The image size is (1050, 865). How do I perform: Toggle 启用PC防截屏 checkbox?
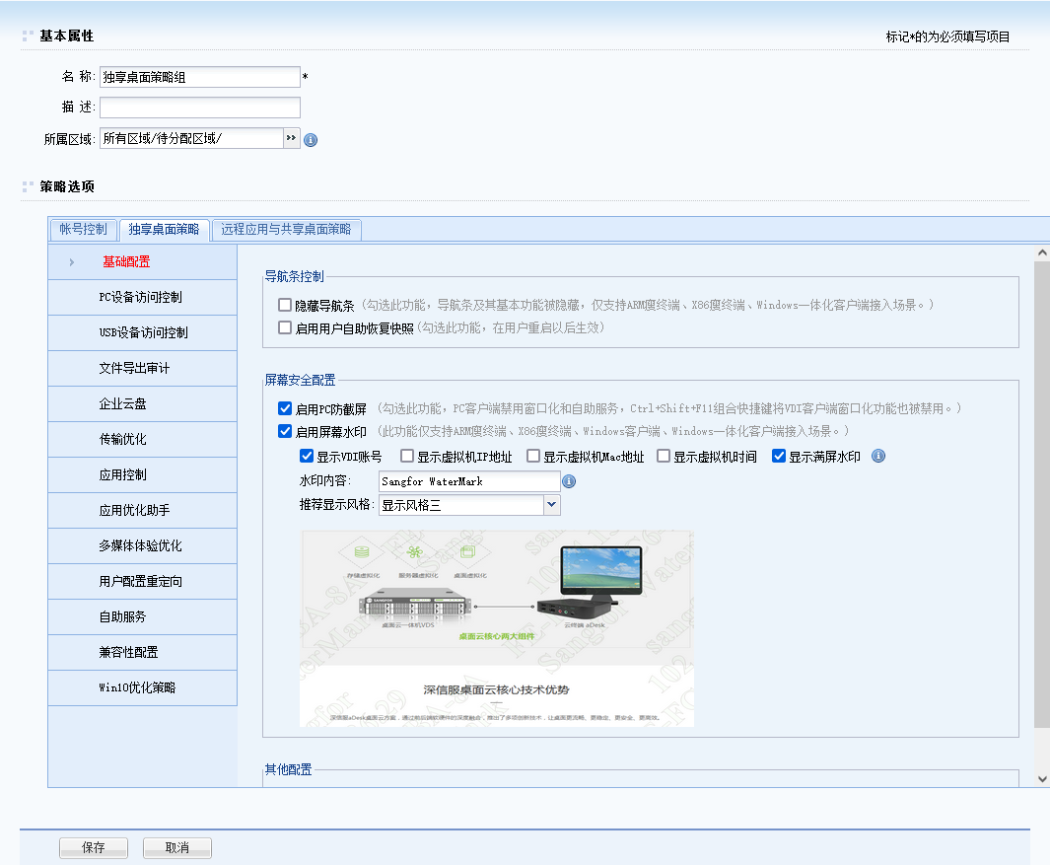tap(285, 408)
